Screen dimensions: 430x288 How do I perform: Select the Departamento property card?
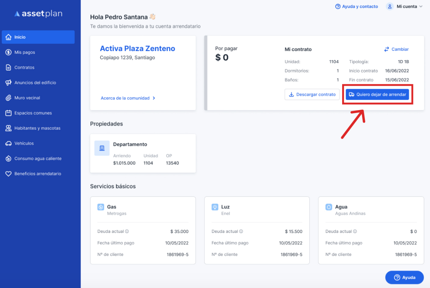point(143,153)
